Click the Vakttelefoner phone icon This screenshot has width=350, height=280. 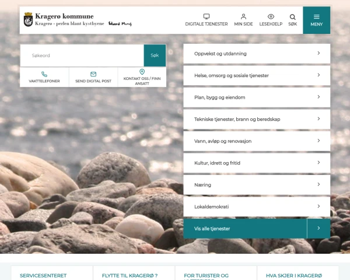pyautogui.click(x=44, y=73)
